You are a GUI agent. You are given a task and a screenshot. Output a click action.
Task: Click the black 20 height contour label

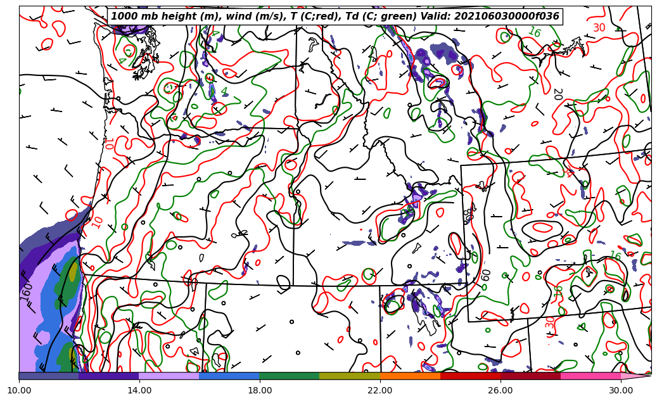coord(557,94)
